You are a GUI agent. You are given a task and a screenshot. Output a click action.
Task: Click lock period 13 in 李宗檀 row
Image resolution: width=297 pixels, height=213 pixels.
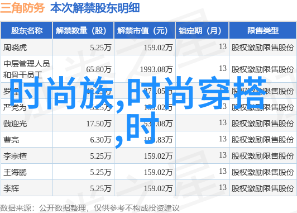click(x=223, y=155)
